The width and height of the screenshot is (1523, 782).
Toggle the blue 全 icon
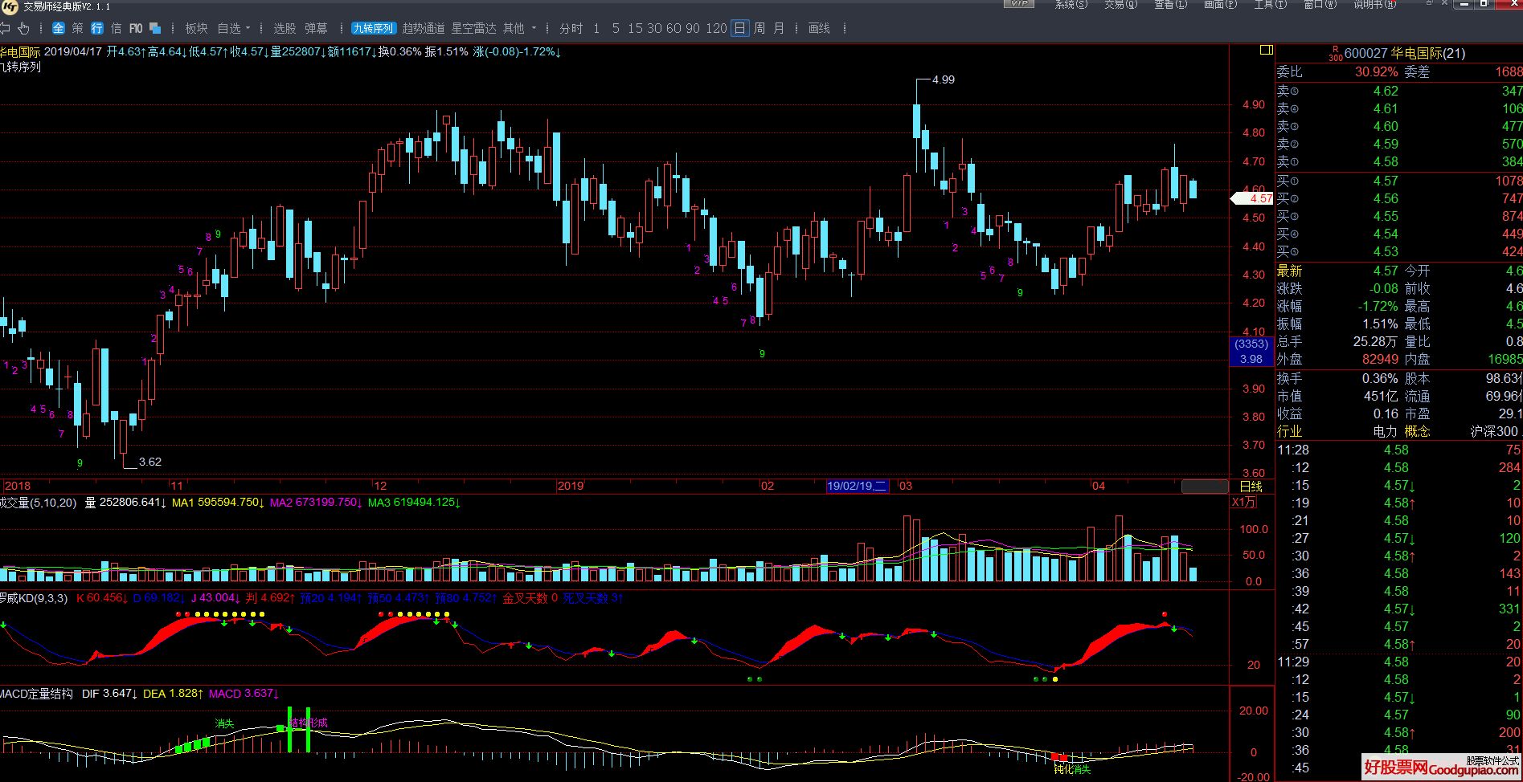58,28
